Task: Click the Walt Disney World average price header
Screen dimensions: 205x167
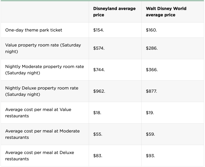Action: click(x=166, y=12)
